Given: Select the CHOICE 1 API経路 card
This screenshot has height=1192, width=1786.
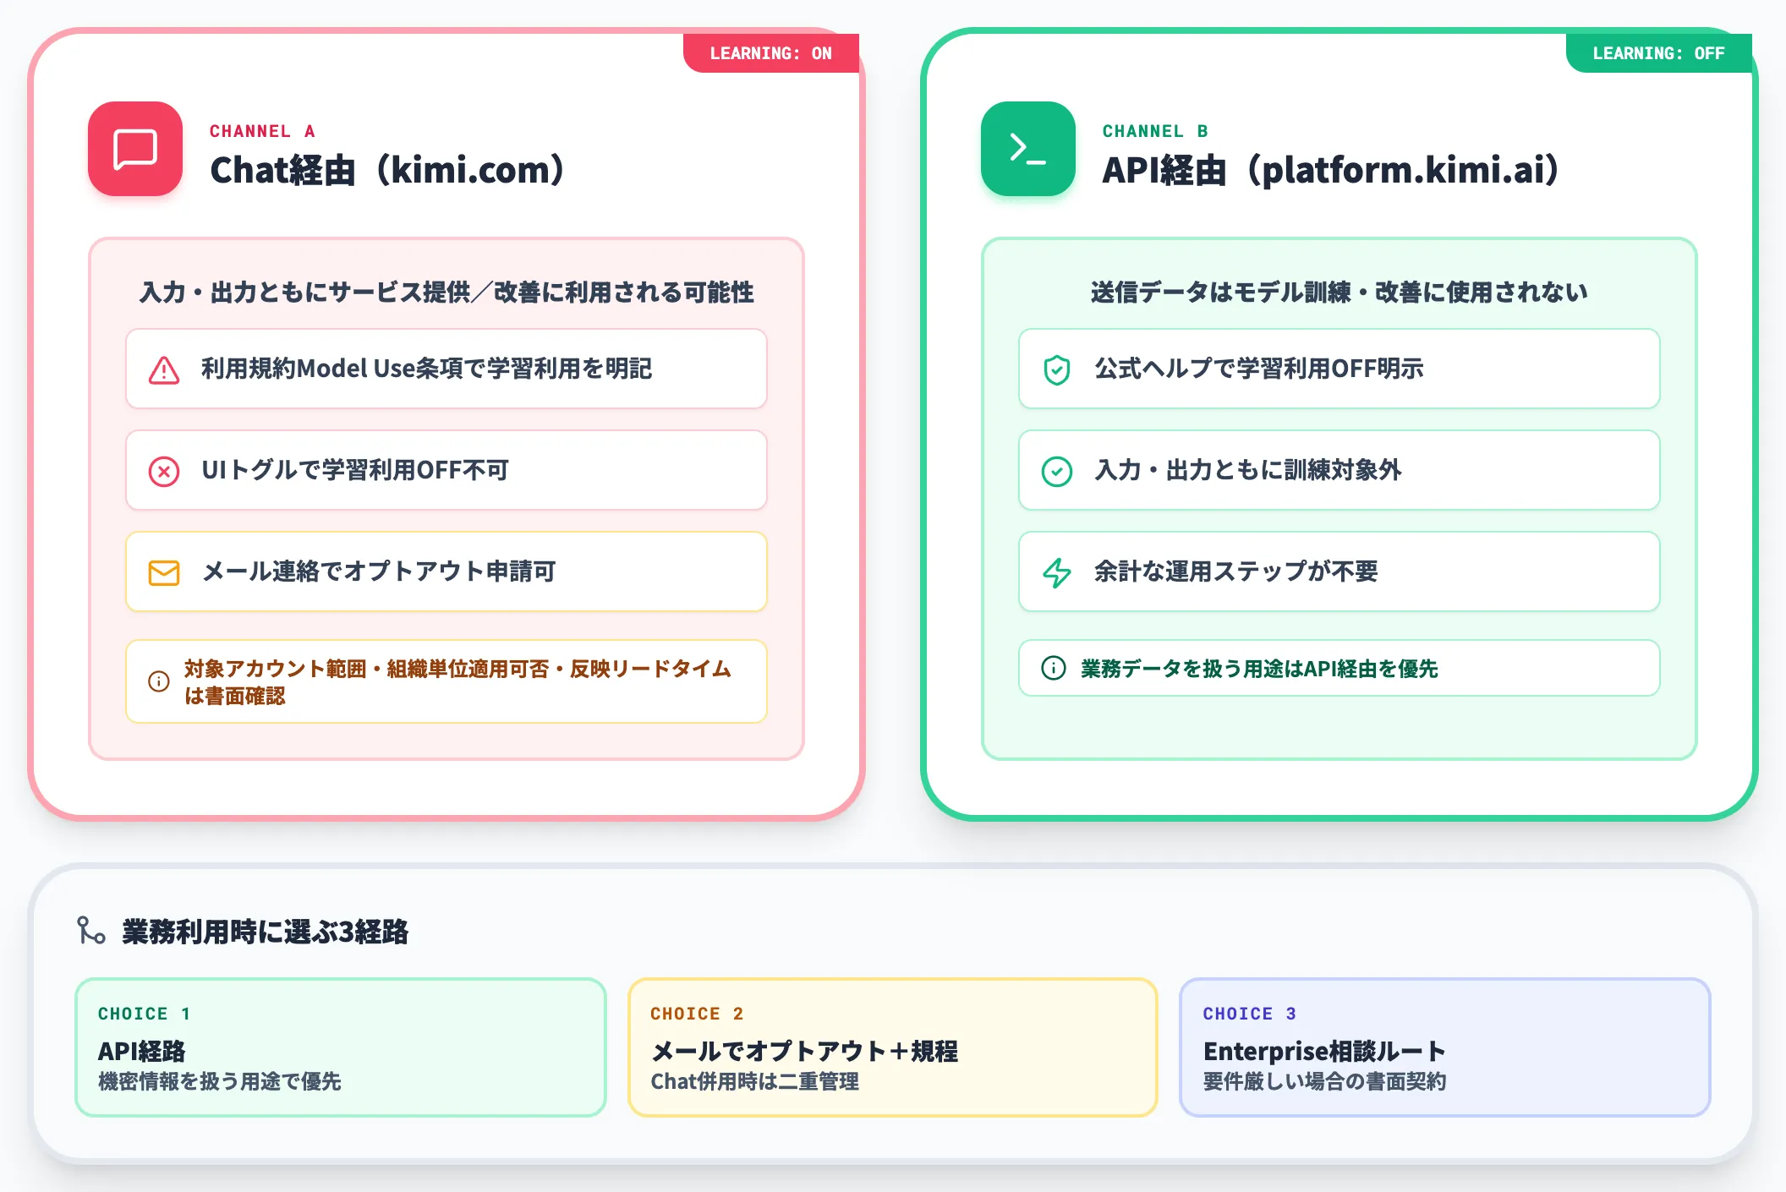Looking at the screenshot, I should pyautogui.click(x=341, y=1047).
